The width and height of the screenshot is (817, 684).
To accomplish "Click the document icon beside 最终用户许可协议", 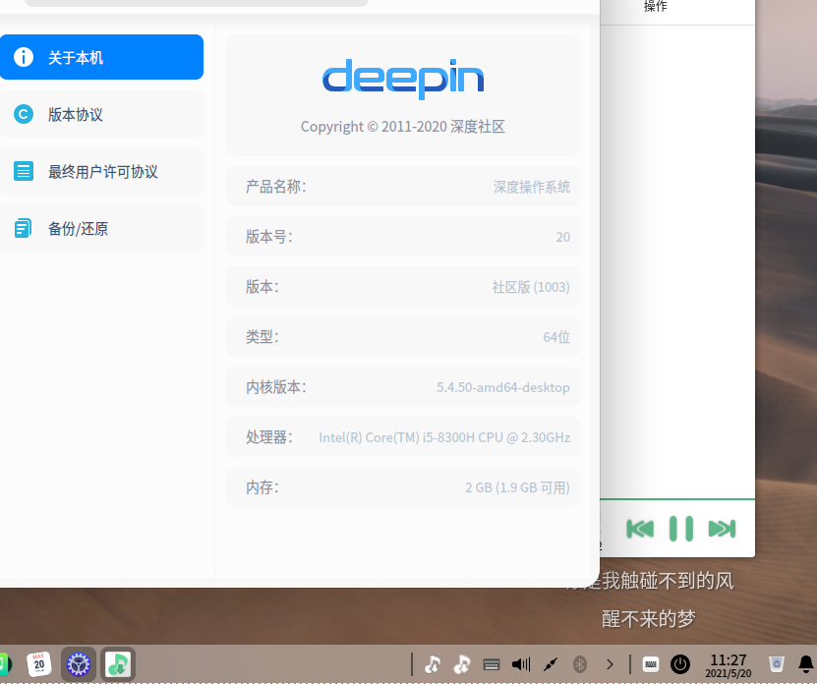I will [x=24, y=171].
